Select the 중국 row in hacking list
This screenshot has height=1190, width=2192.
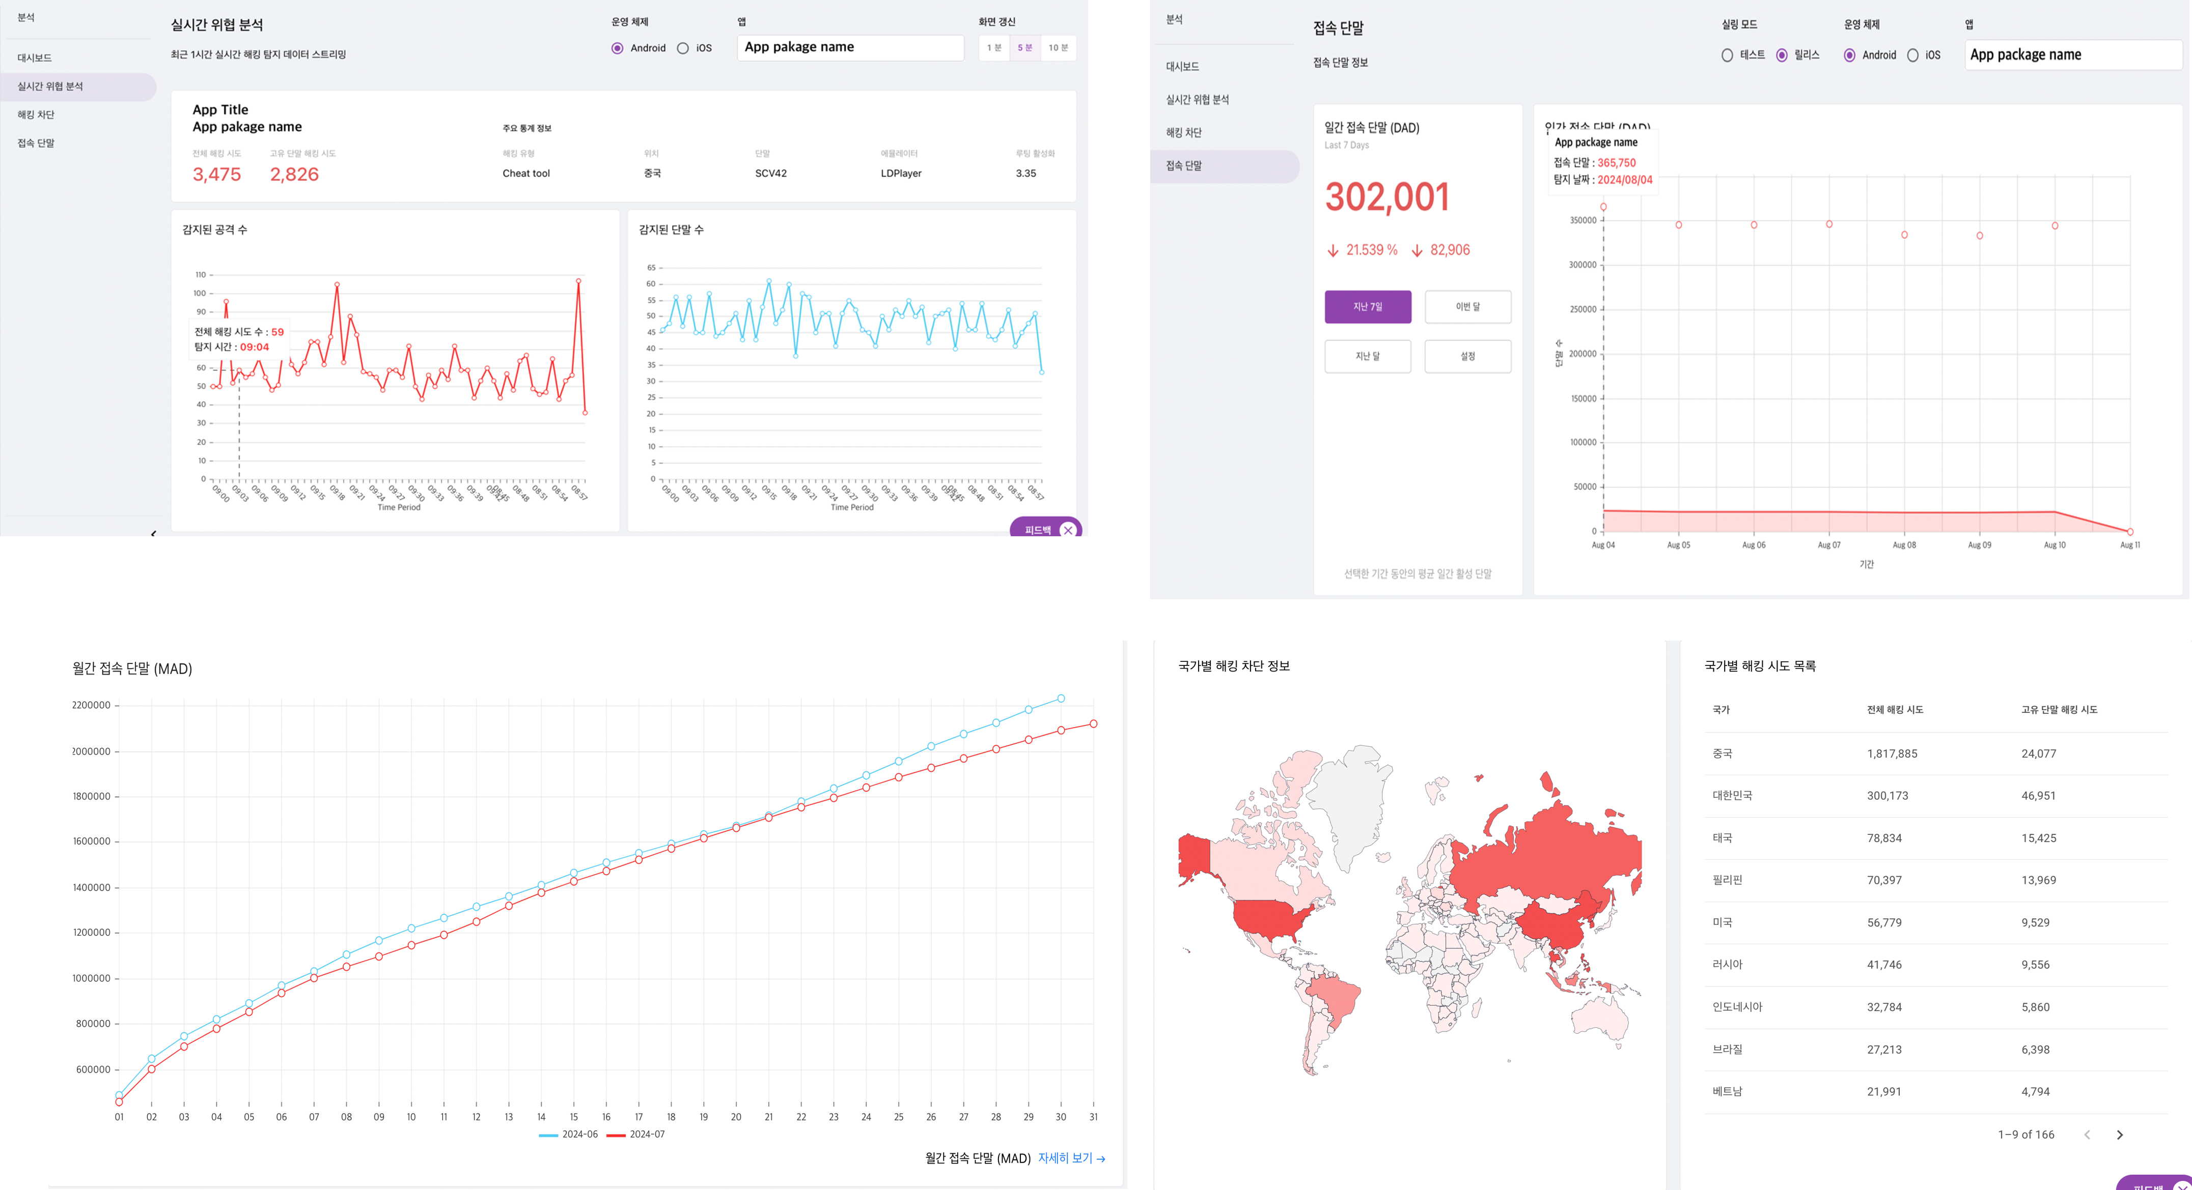coord(1936,754)
